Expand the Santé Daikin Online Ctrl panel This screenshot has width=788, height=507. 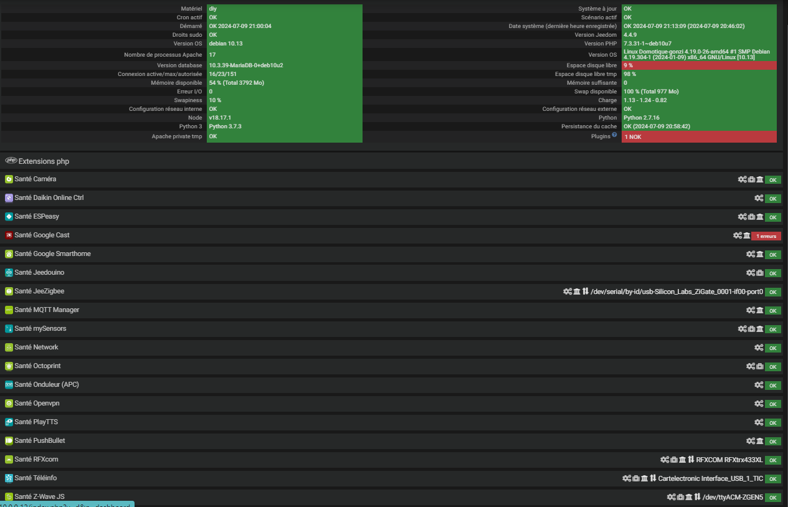[x=392, y=198]
